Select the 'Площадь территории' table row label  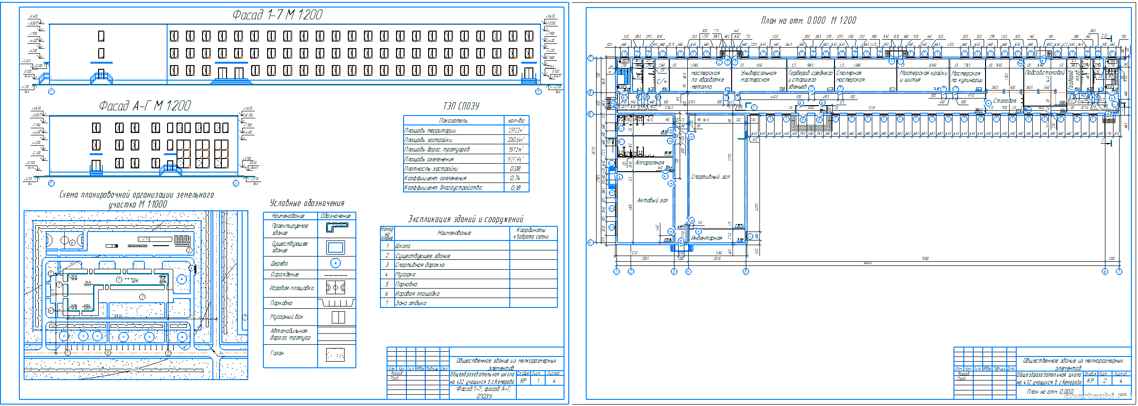click(x=430, y=130)
